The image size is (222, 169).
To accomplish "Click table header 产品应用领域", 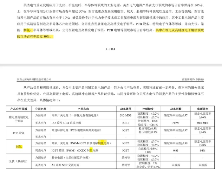I will 19,109.
